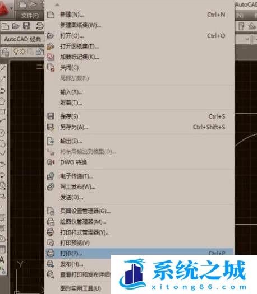The height and width of the screenshot is (294, 257).
Task: Open Page Setup Manager (页面设置管理器)
Action: coord(139,211)
